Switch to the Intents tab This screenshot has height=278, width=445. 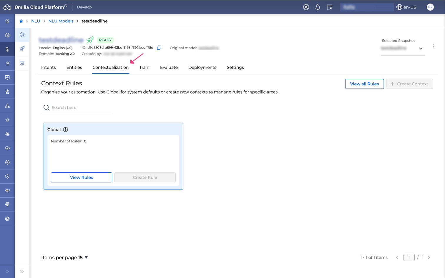click(x=49, y=67)
